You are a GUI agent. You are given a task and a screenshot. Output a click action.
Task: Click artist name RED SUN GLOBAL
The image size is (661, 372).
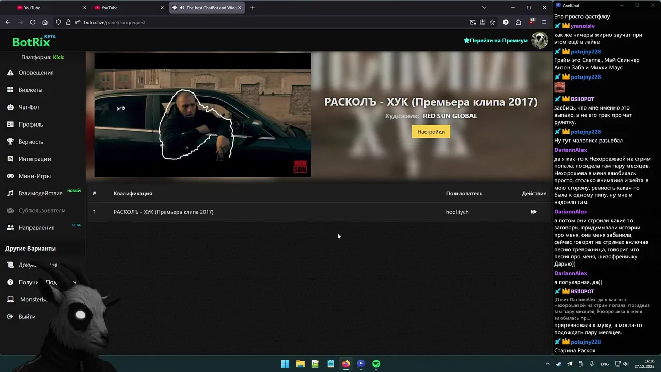(x=450, y=116)
